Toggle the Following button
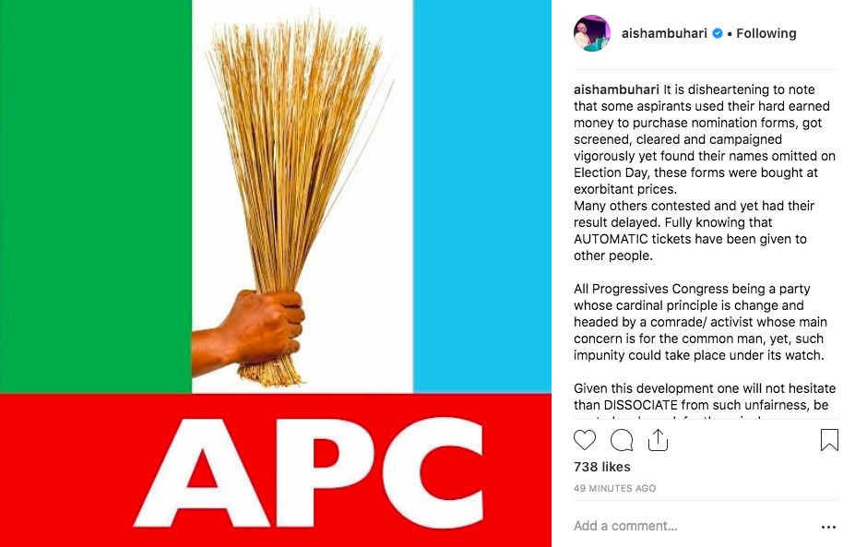 (x=766, y=33)
